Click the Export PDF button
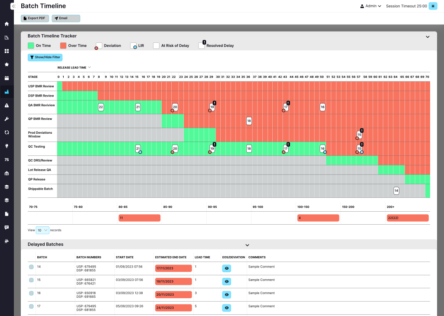 click(x=35, y=18)
